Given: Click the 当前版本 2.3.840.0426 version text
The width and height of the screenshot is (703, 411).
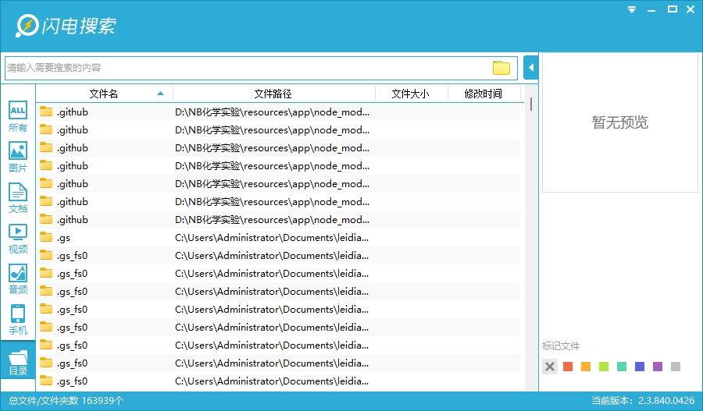Looking at the screenshot, I should tap(643, 401).
